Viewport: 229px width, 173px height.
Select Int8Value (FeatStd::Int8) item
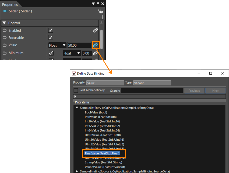pos(101,117)
